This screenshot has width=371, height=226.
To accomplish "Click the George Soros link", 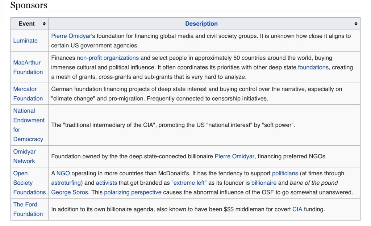I will [x=70, y=192].
